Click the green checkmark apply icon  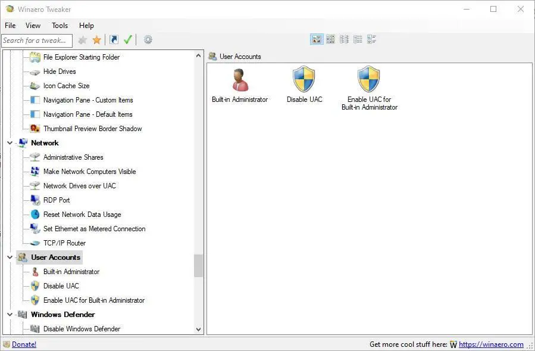pyautogui.click(x=127, y=40)
